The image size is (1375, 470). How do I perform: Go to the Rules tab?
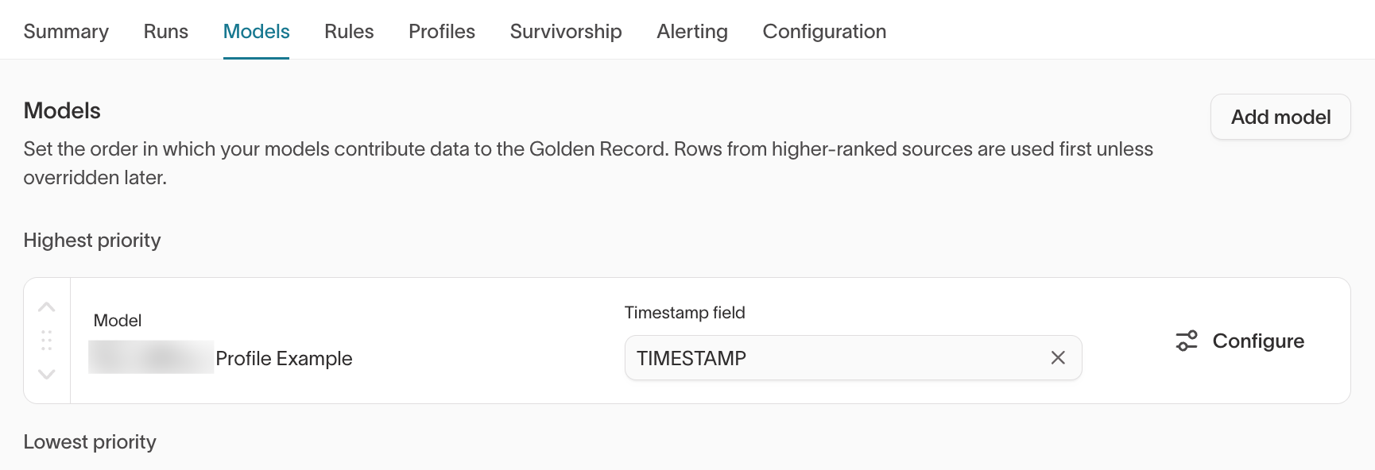tap(349, 32)
